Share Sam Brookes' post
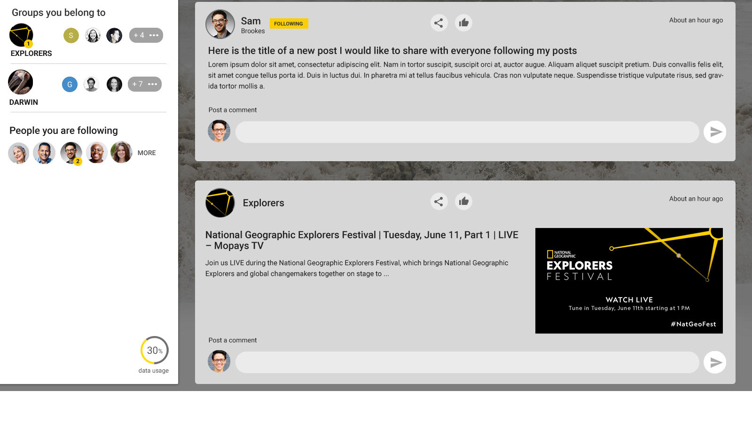Image resolution: width=752 pixels, height=423 pixels. tap(439, 23)
